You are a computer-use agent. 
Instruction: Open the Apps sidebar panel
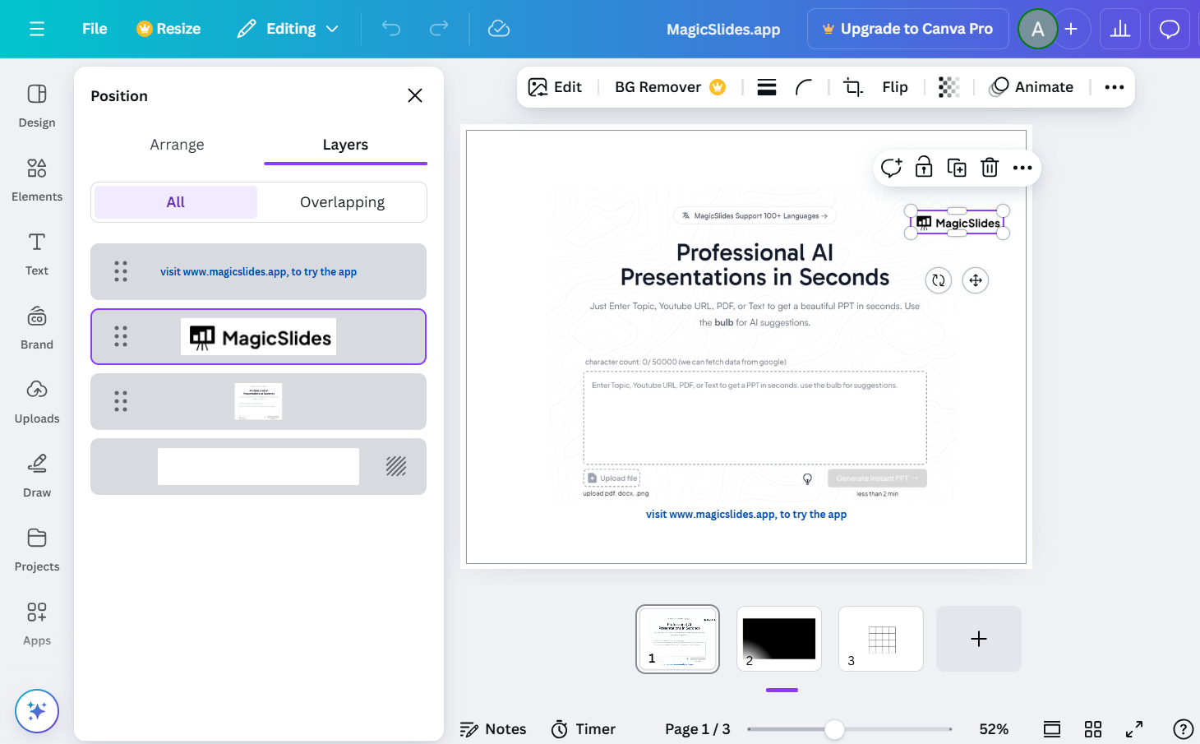(37, 624)
